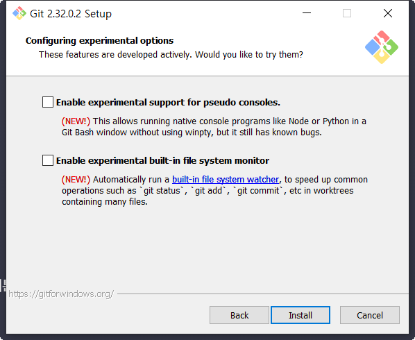Minimize the Git Setup window

pos(307,13)
